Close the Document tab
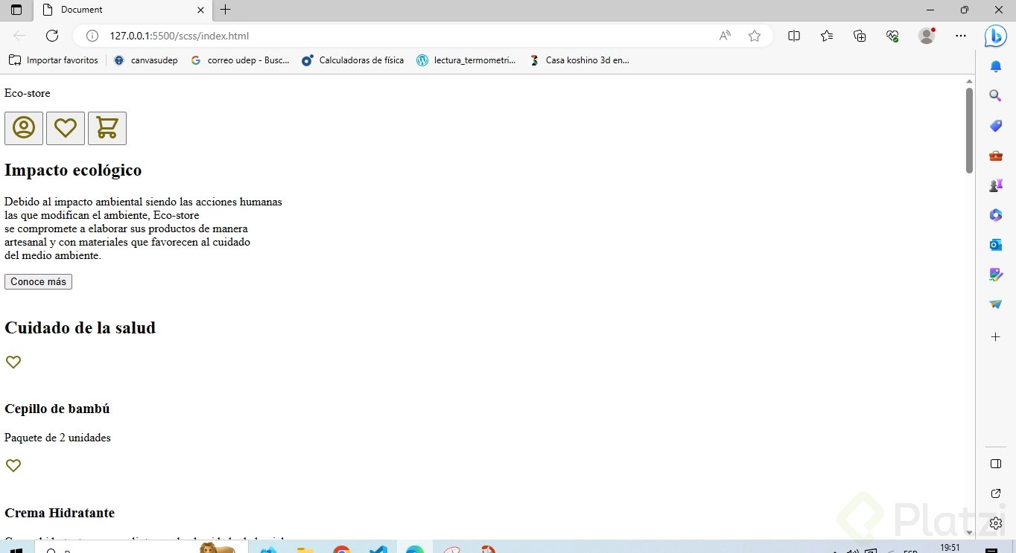Image resolution: width=1016 pixels, height=553 pixels. 200,10
